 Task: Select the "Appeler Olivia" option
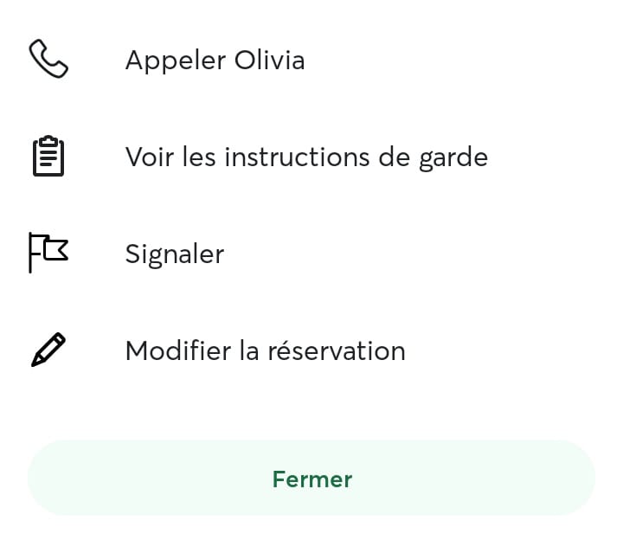point(311,60)
